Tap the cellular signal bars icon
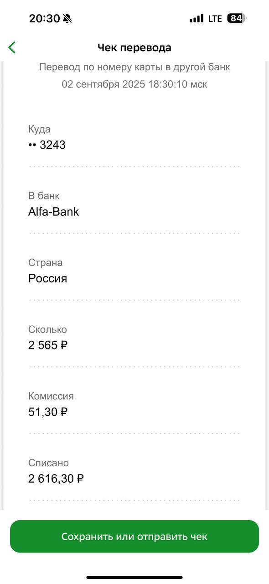269x584 pixels. [197, 18]
